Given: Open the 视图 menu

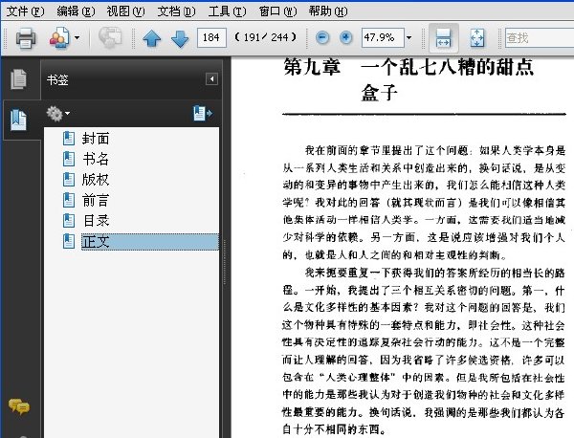Looking at the screenshot, I should coord(125,11).
